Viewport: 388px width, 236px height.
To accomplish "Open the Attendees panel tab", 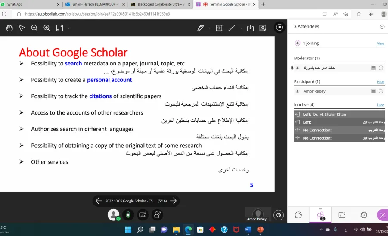I will [x=320, y=215].
